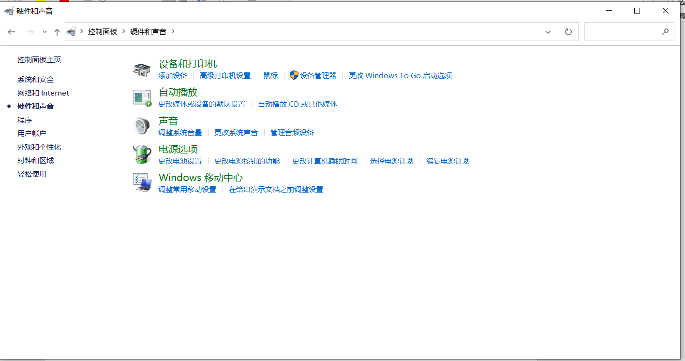The width and height of the screenshot is (685, 361).
Task: Click the refresh icon in the address bar
Action: point(568,31)
